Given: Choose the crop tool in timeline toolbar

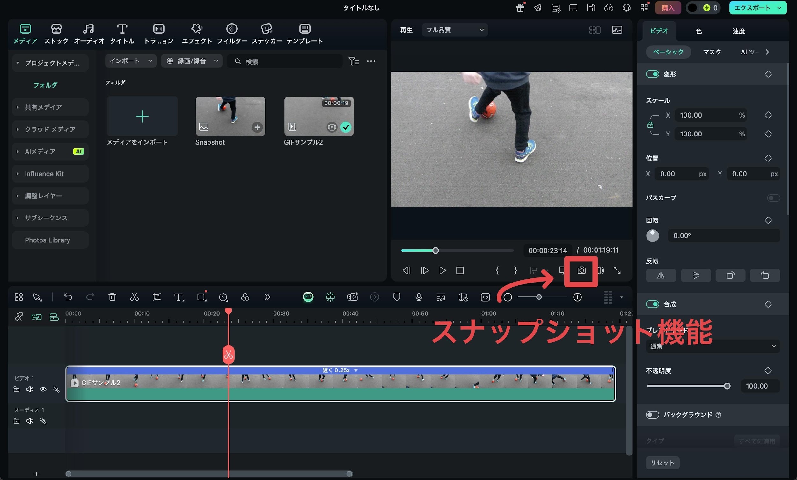Looking at the screenshot, I should click(157, 297).
